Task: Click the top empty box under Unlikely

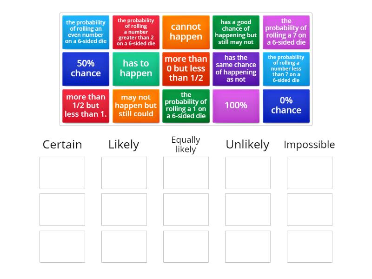Action: click(x=248, y=173)
